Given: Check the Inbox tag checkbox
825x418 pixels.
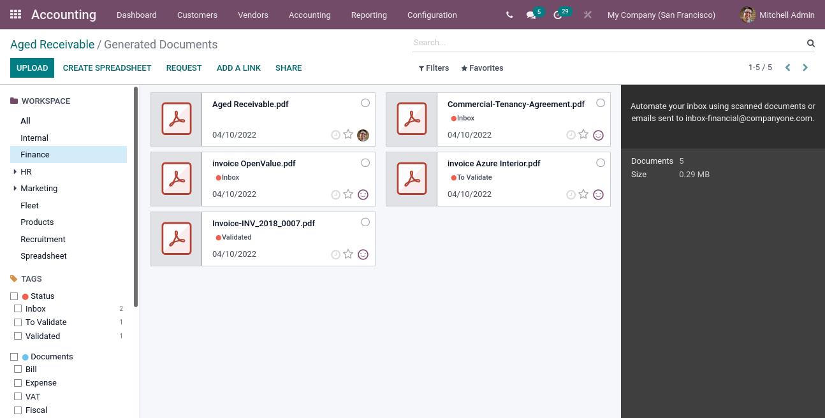Looking at the screenshot, I should (x=18, y=309).
